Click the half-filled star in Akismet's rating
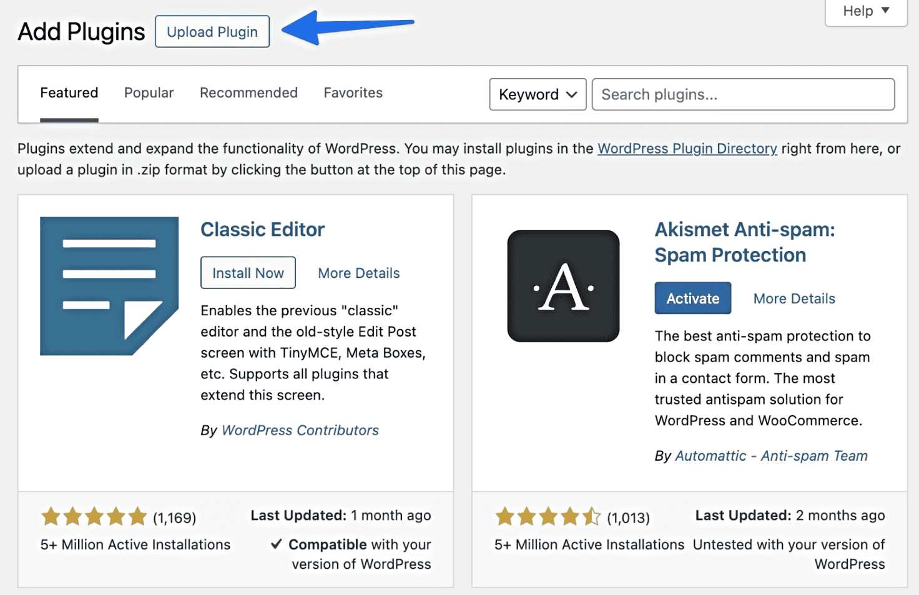 591,517
